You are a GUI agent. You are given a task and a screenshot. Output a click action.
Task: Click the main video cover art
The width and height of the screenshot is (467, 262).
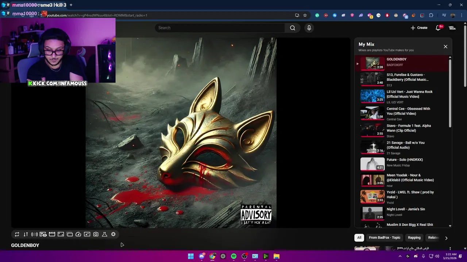point(181,132)
